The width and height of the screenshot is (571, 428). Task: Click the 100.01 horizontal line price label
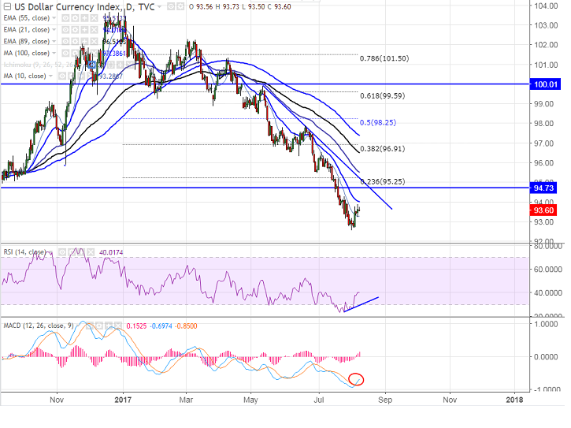coord(545,84)
